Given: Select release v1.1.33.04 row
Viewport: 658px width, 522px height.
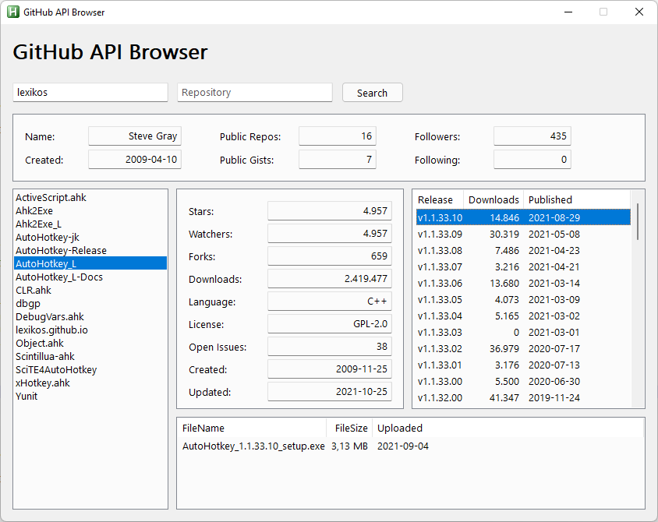Looking at the screenshot, I should pyautogui.click(x=523, y=316).
